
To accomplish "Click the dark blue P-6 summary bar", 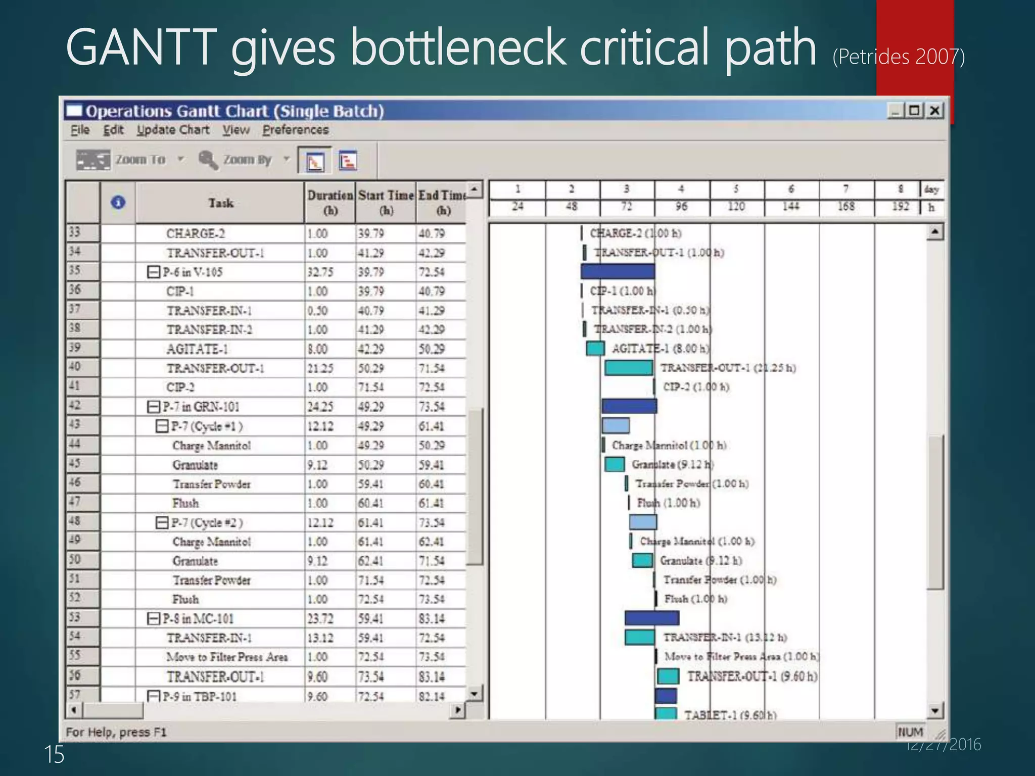I will pos(617,272).
